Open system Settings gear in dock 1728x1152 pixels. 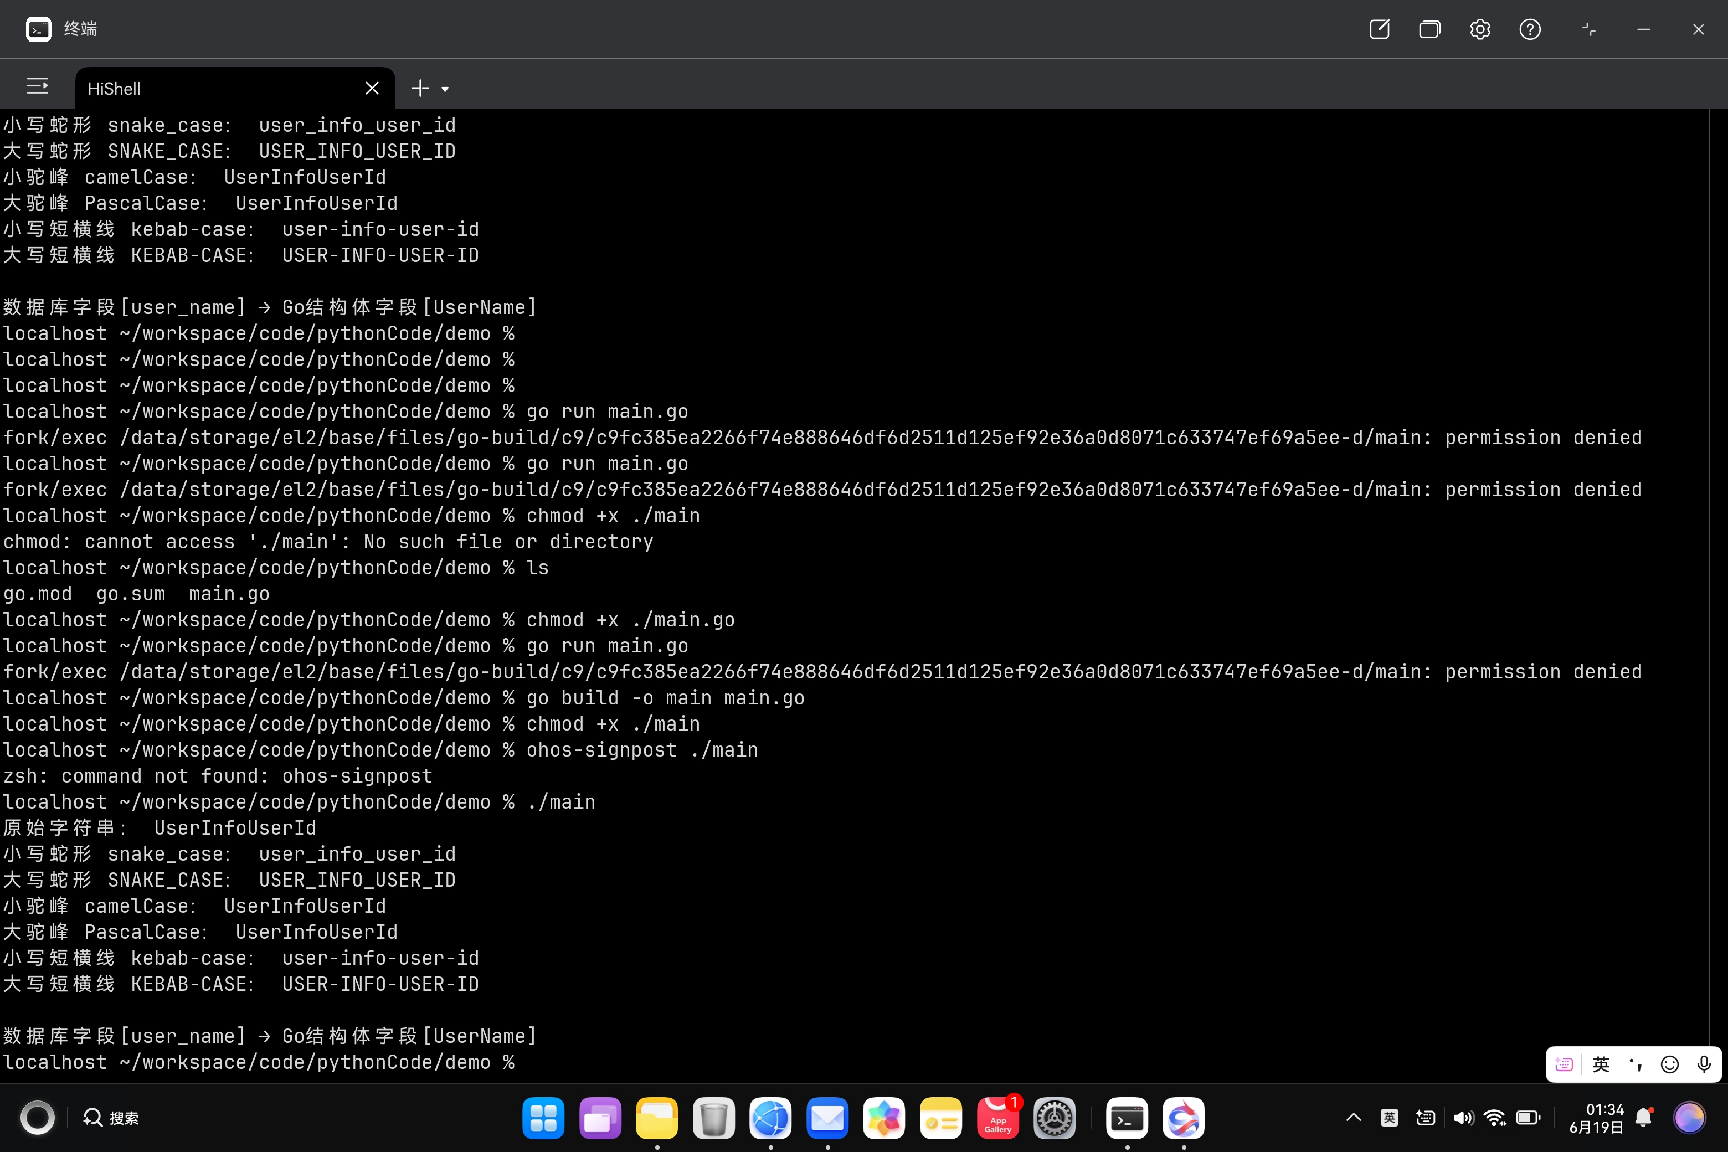pyautogui.click(x=1055, y=1118)
